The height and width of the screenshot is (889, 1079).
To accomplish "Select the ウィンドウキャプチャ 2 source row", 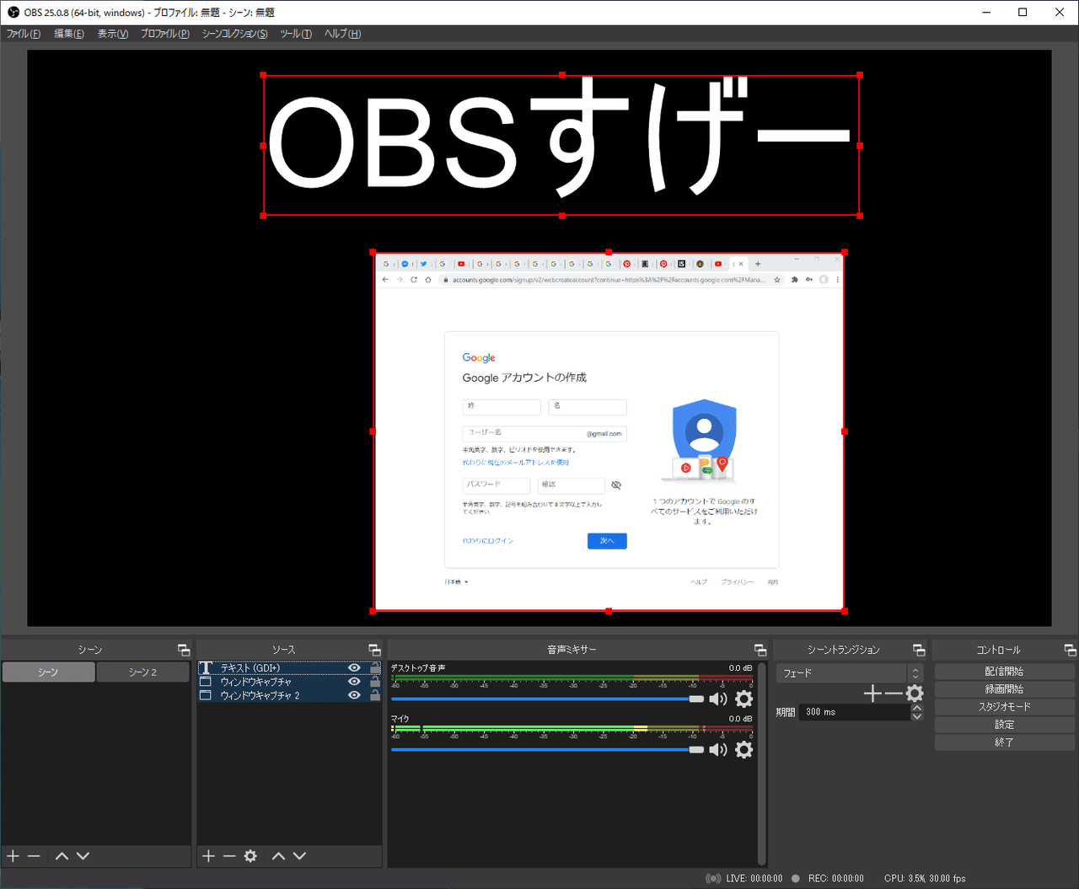I will (289, 695).
